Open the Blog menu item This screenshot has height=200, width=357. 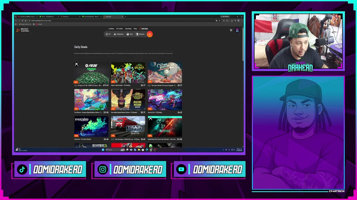point(135,29)
